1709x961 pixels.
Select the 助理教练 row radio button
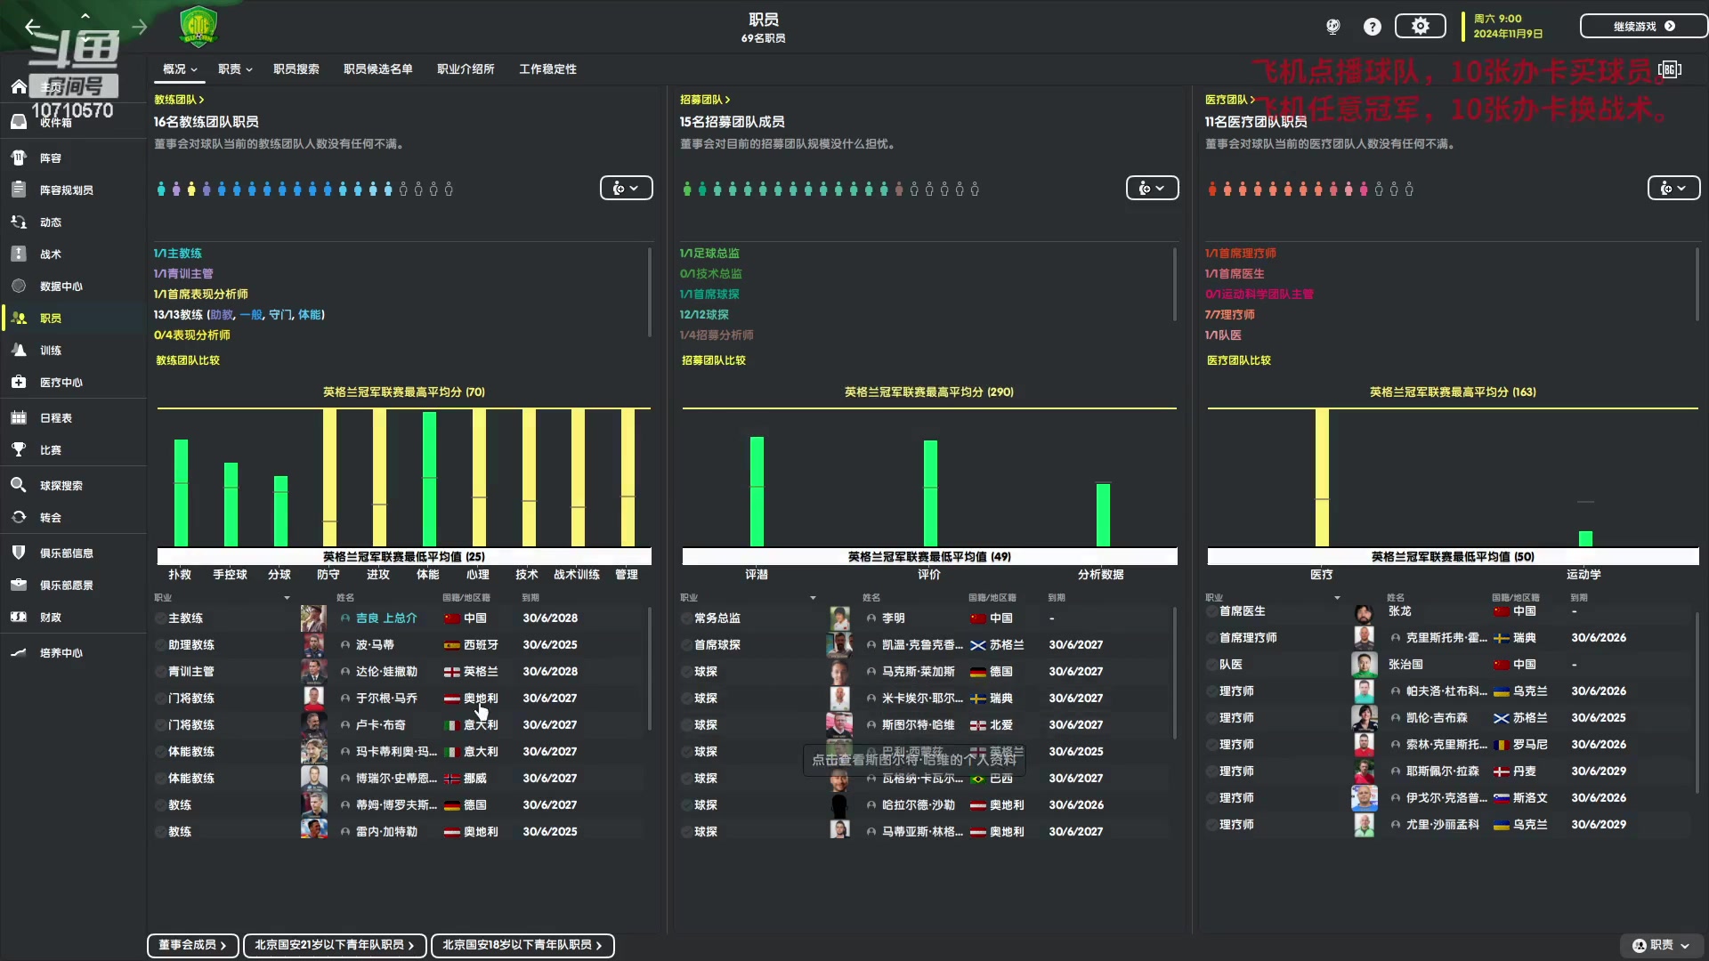click(x=160, y=645)
